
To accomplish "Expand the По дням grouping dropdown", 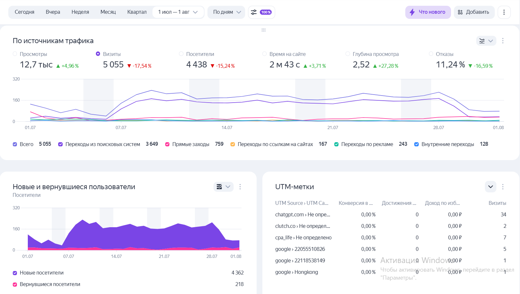I will [227, 12].
